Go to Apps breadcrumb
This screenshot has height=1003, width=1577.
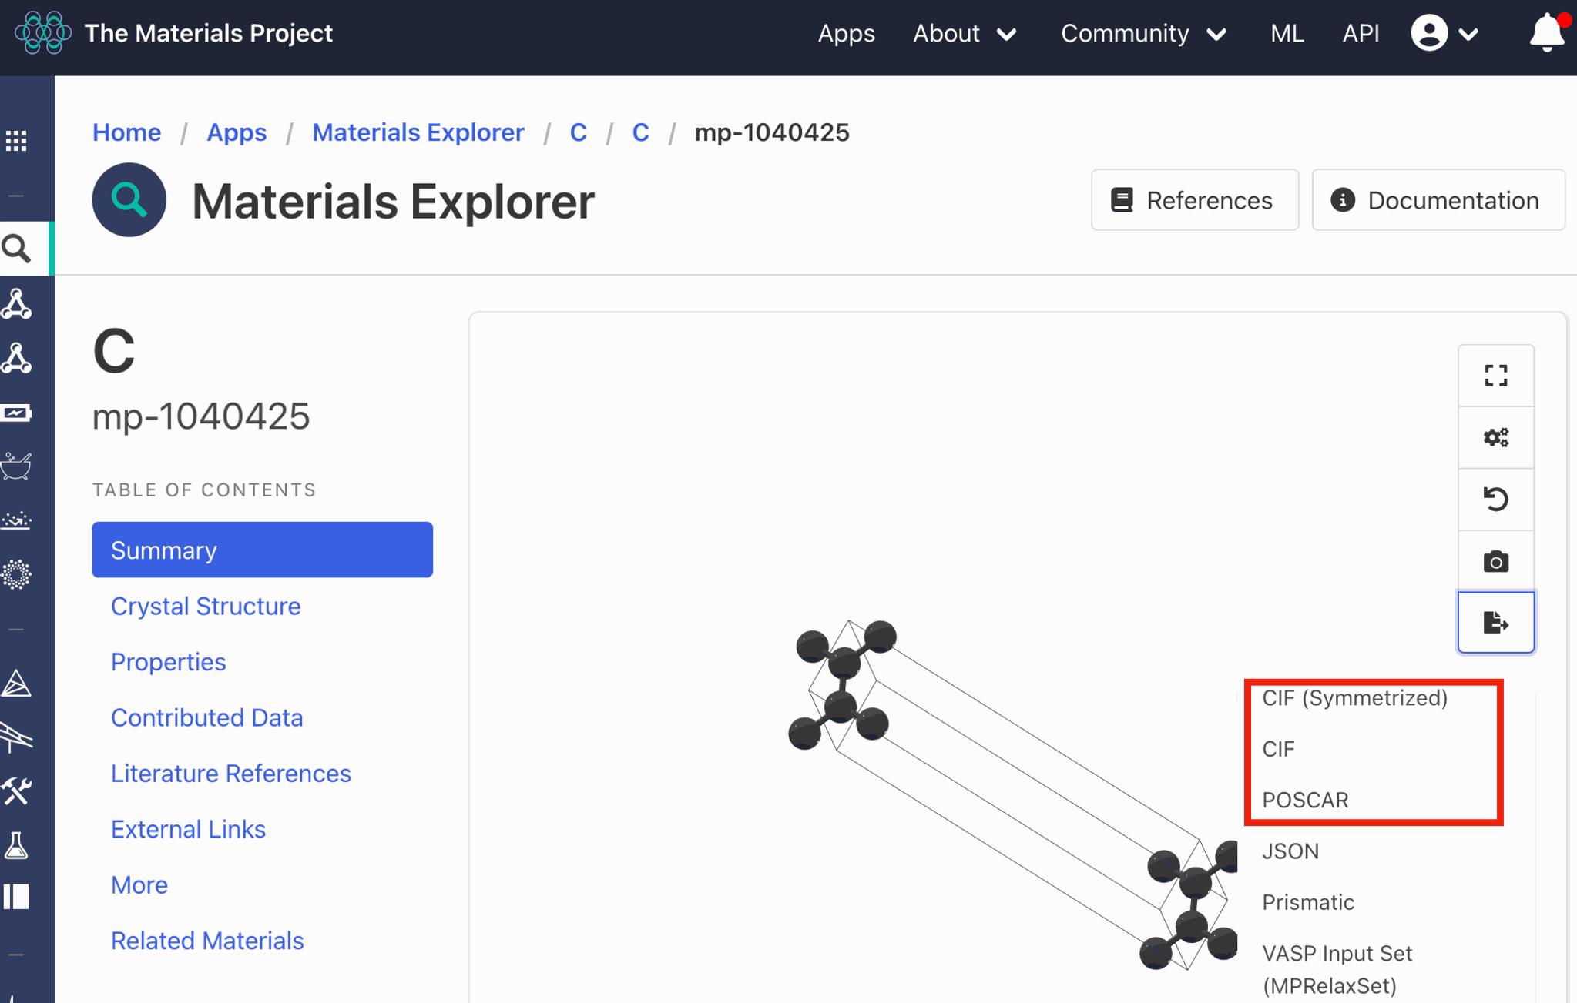click(x=237, y=132)
